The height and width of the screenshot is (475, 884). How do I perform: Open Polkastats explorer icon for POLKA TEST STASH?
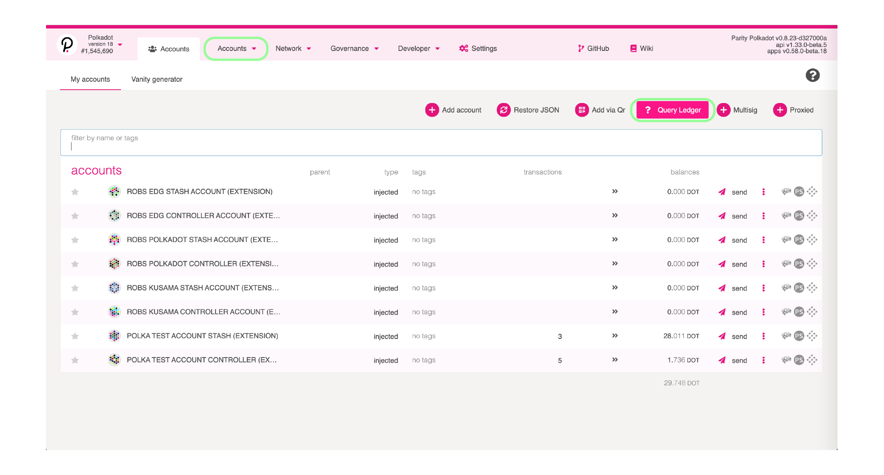coord(786,336)
